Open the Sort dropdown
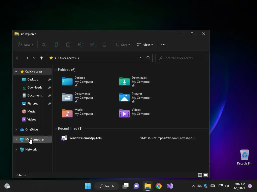Image resolution: width=257 pixels, height=192 pixels. coord(122,44)
